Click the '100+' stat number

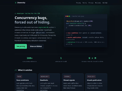pos(29,58)
